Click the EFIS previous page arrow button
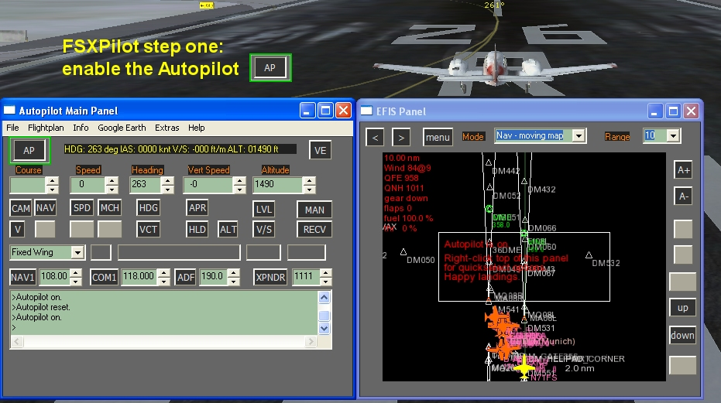The width and height of the screenshot is (721, 403). (x=375, y=137)
